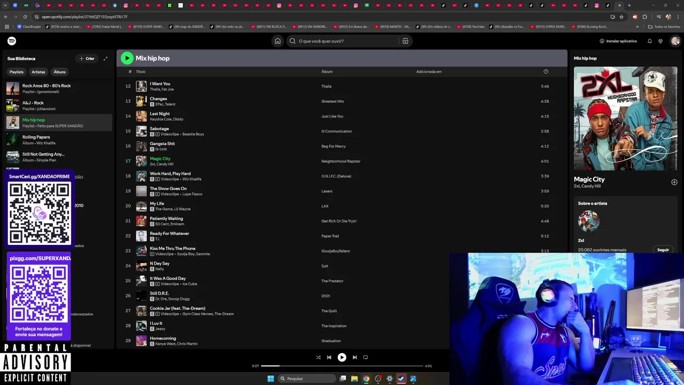The image size is (684, 385).
Task: Open Rock Anos 80 - 80's Rock playlist
Action: (58, 88)
